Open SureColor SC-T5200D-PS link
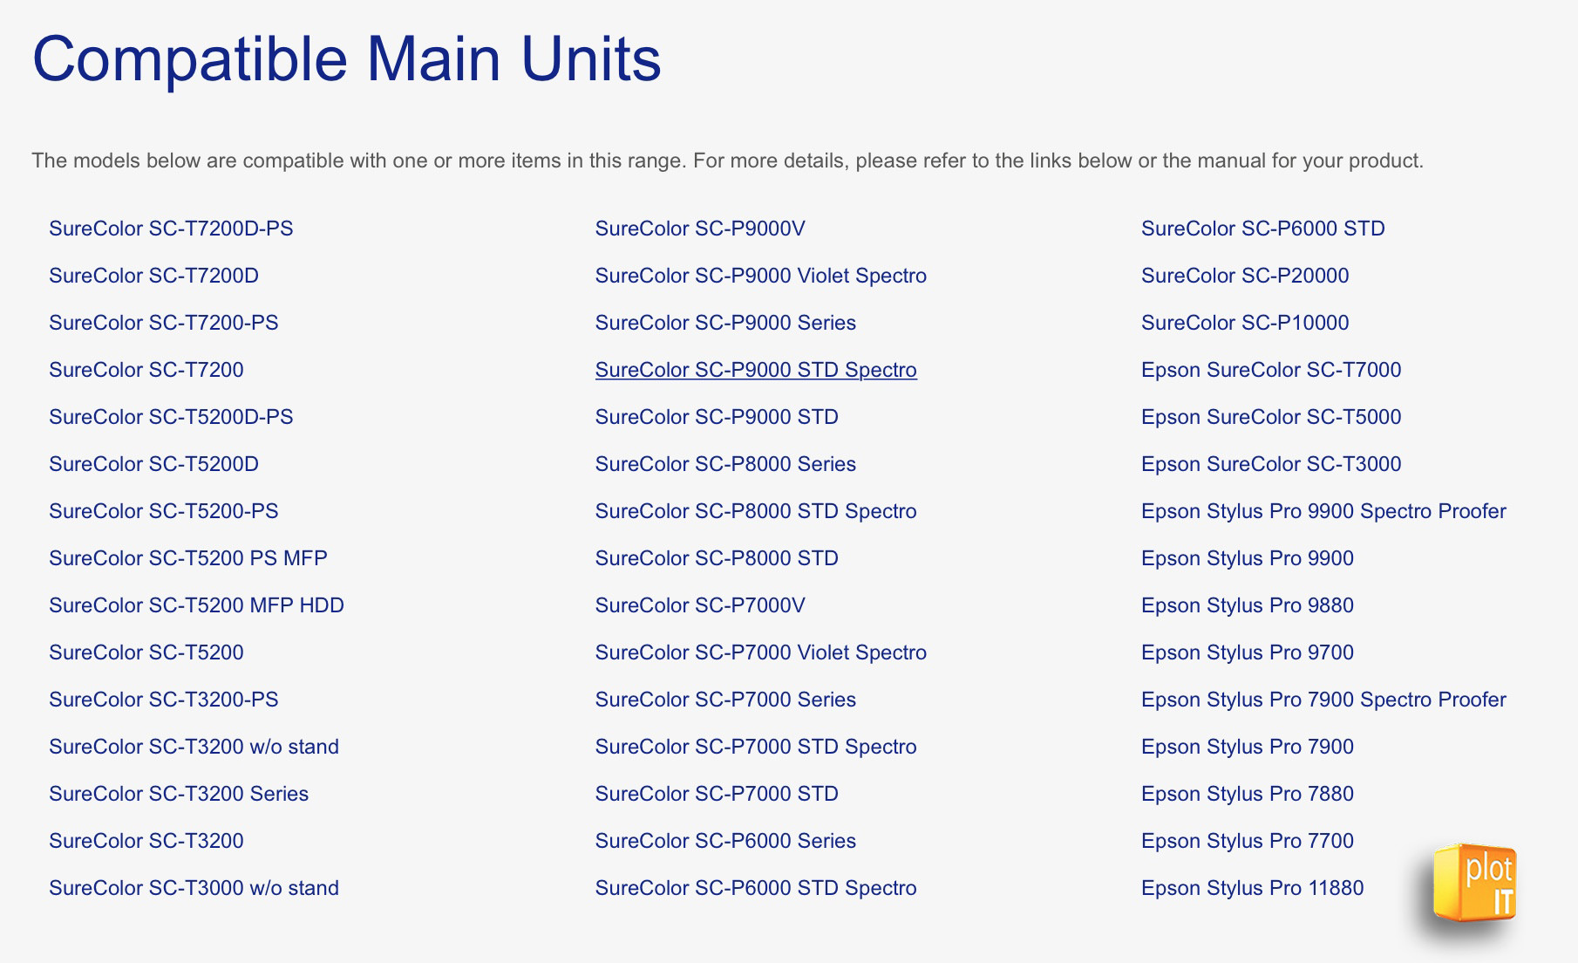1578x963 pixels. coord(171,417)
